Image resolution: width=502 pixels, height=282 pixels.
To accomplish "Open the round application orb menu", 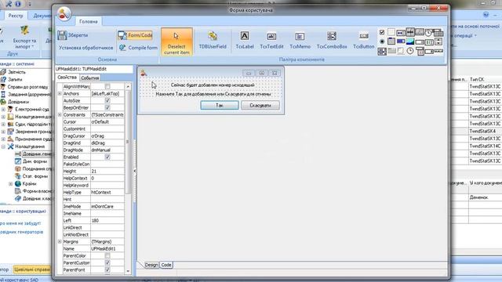I will tap(64, 14).
